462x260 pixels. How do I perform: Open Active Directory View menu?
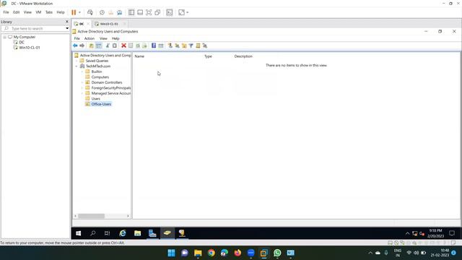tap(103, 38)
